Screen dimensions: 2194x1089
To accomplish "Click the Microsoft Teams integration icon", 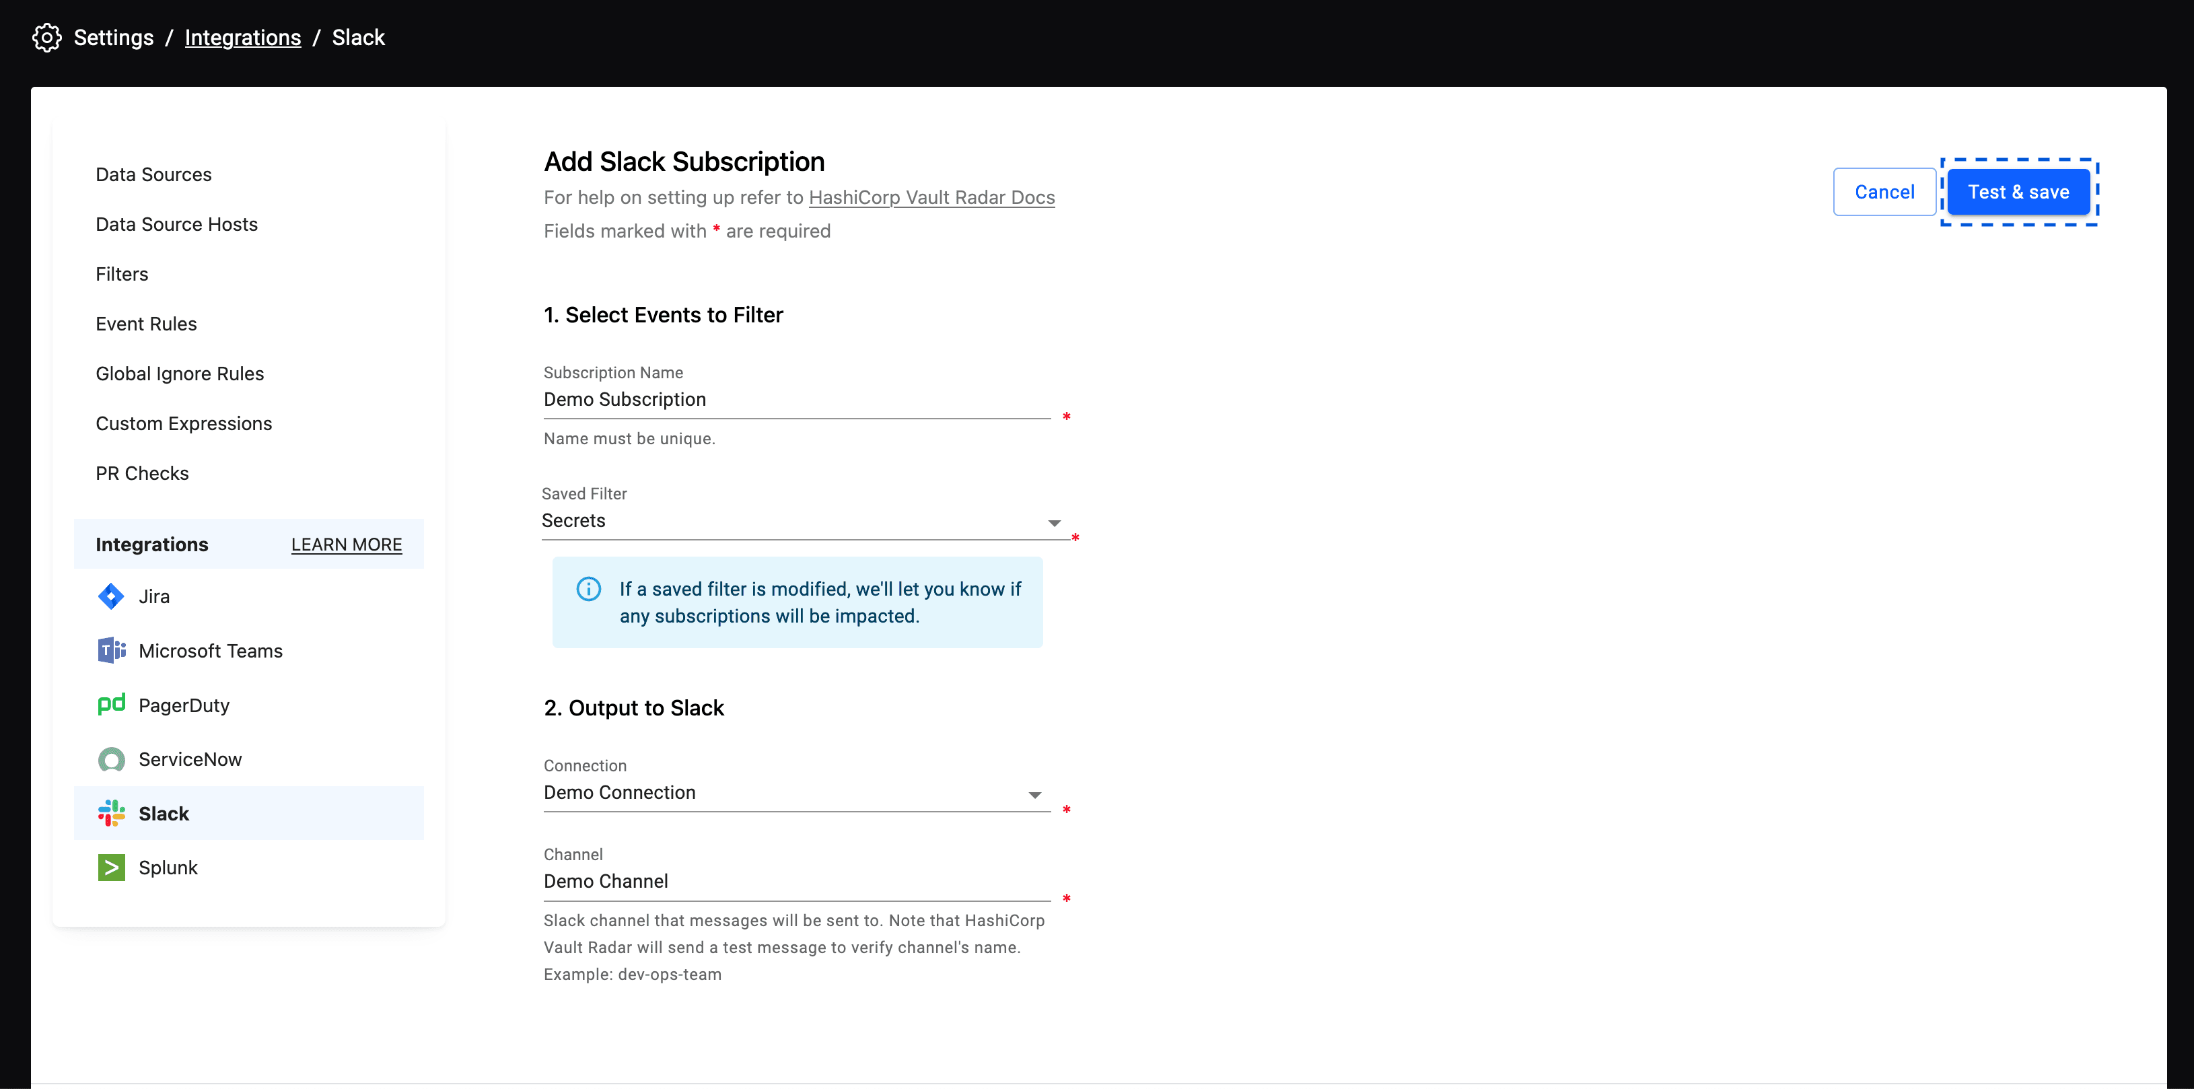I will [x=110, y=649].
